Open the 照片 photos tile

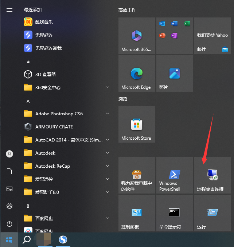point(175,73)
